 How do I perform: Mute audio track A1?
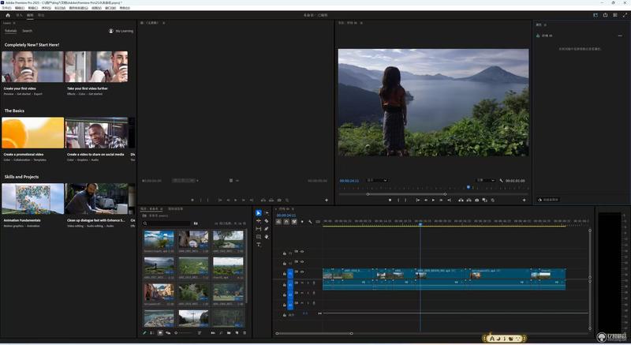[302, 283]
